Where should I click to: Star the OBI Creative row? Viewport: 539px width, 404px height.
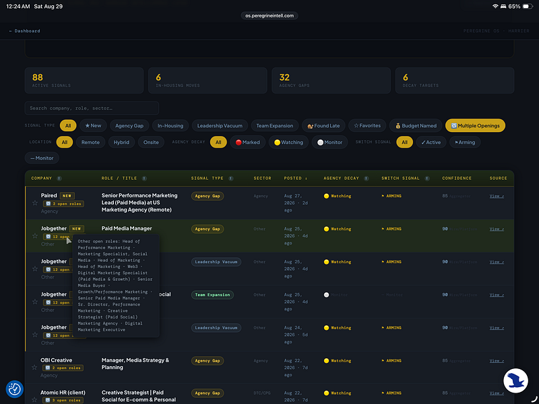click(34, 368)
